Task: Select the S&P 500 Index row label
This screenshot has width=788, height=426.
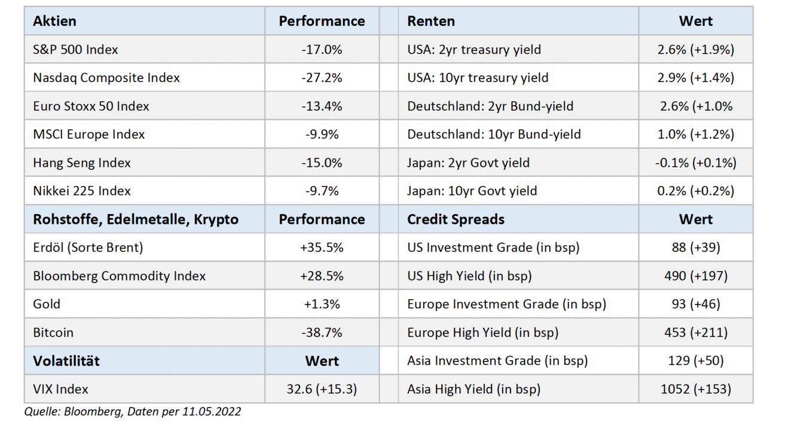Action: 75,50
